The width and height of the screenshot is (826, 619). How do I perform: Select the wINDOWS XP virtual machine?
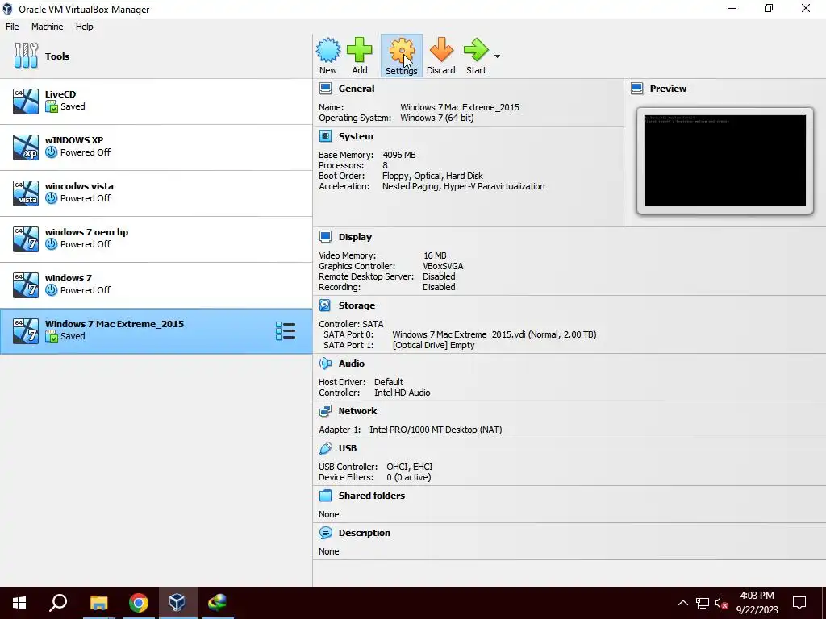tap(156, 147)
